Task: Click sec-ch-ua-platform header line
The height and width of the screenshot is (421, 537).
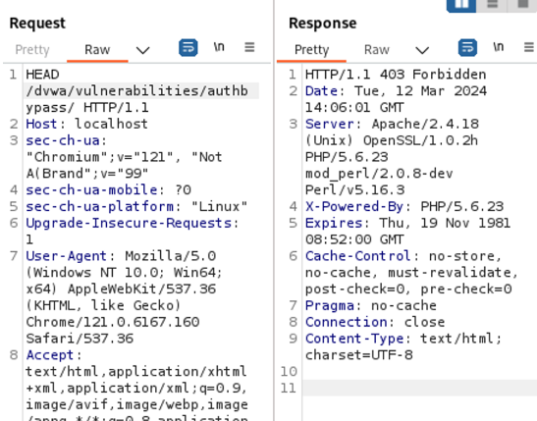Action: (136, 207)
